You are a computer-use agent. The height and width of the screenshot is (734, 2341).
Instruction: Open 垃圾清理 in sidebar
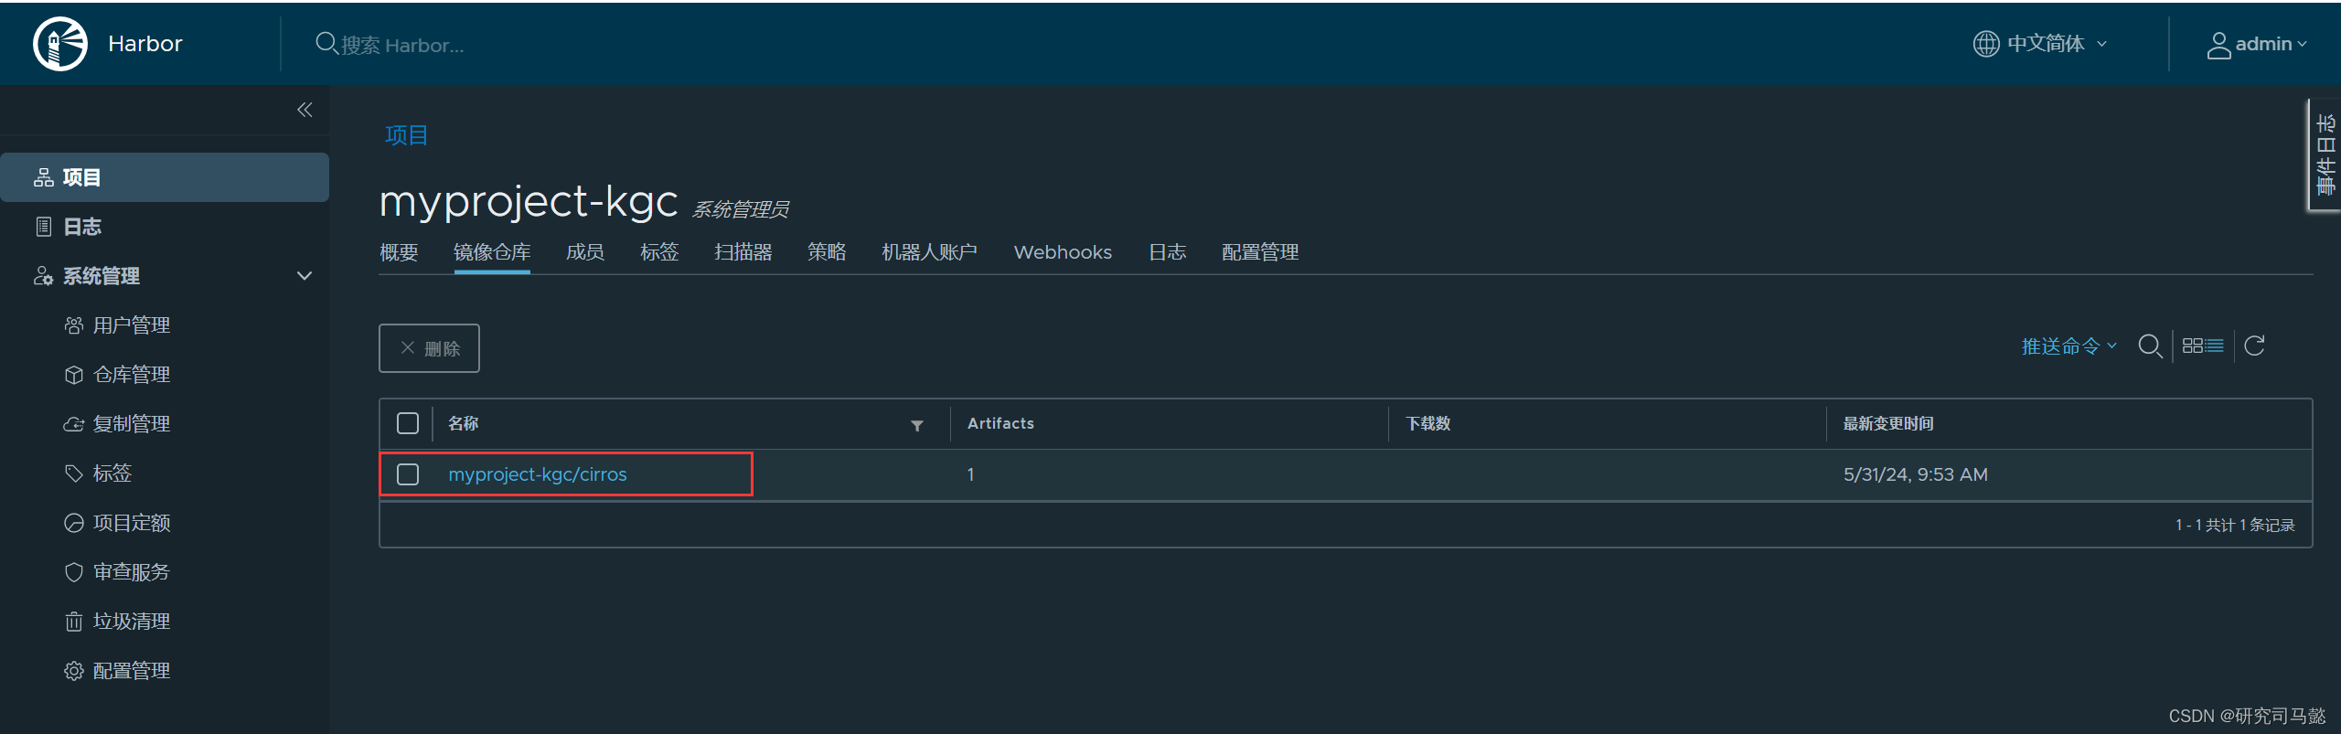[132, 622]
